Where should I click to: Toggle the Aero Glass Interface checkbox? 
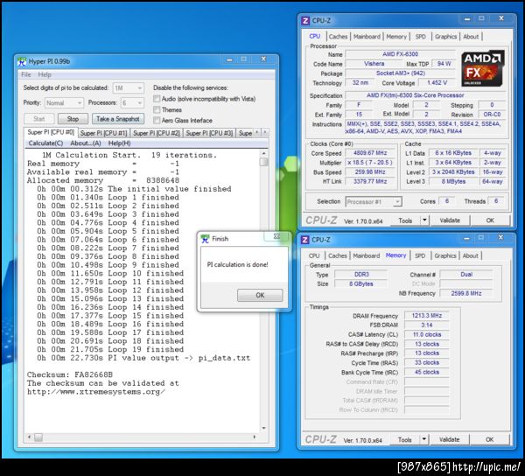[x=157, y=120]
